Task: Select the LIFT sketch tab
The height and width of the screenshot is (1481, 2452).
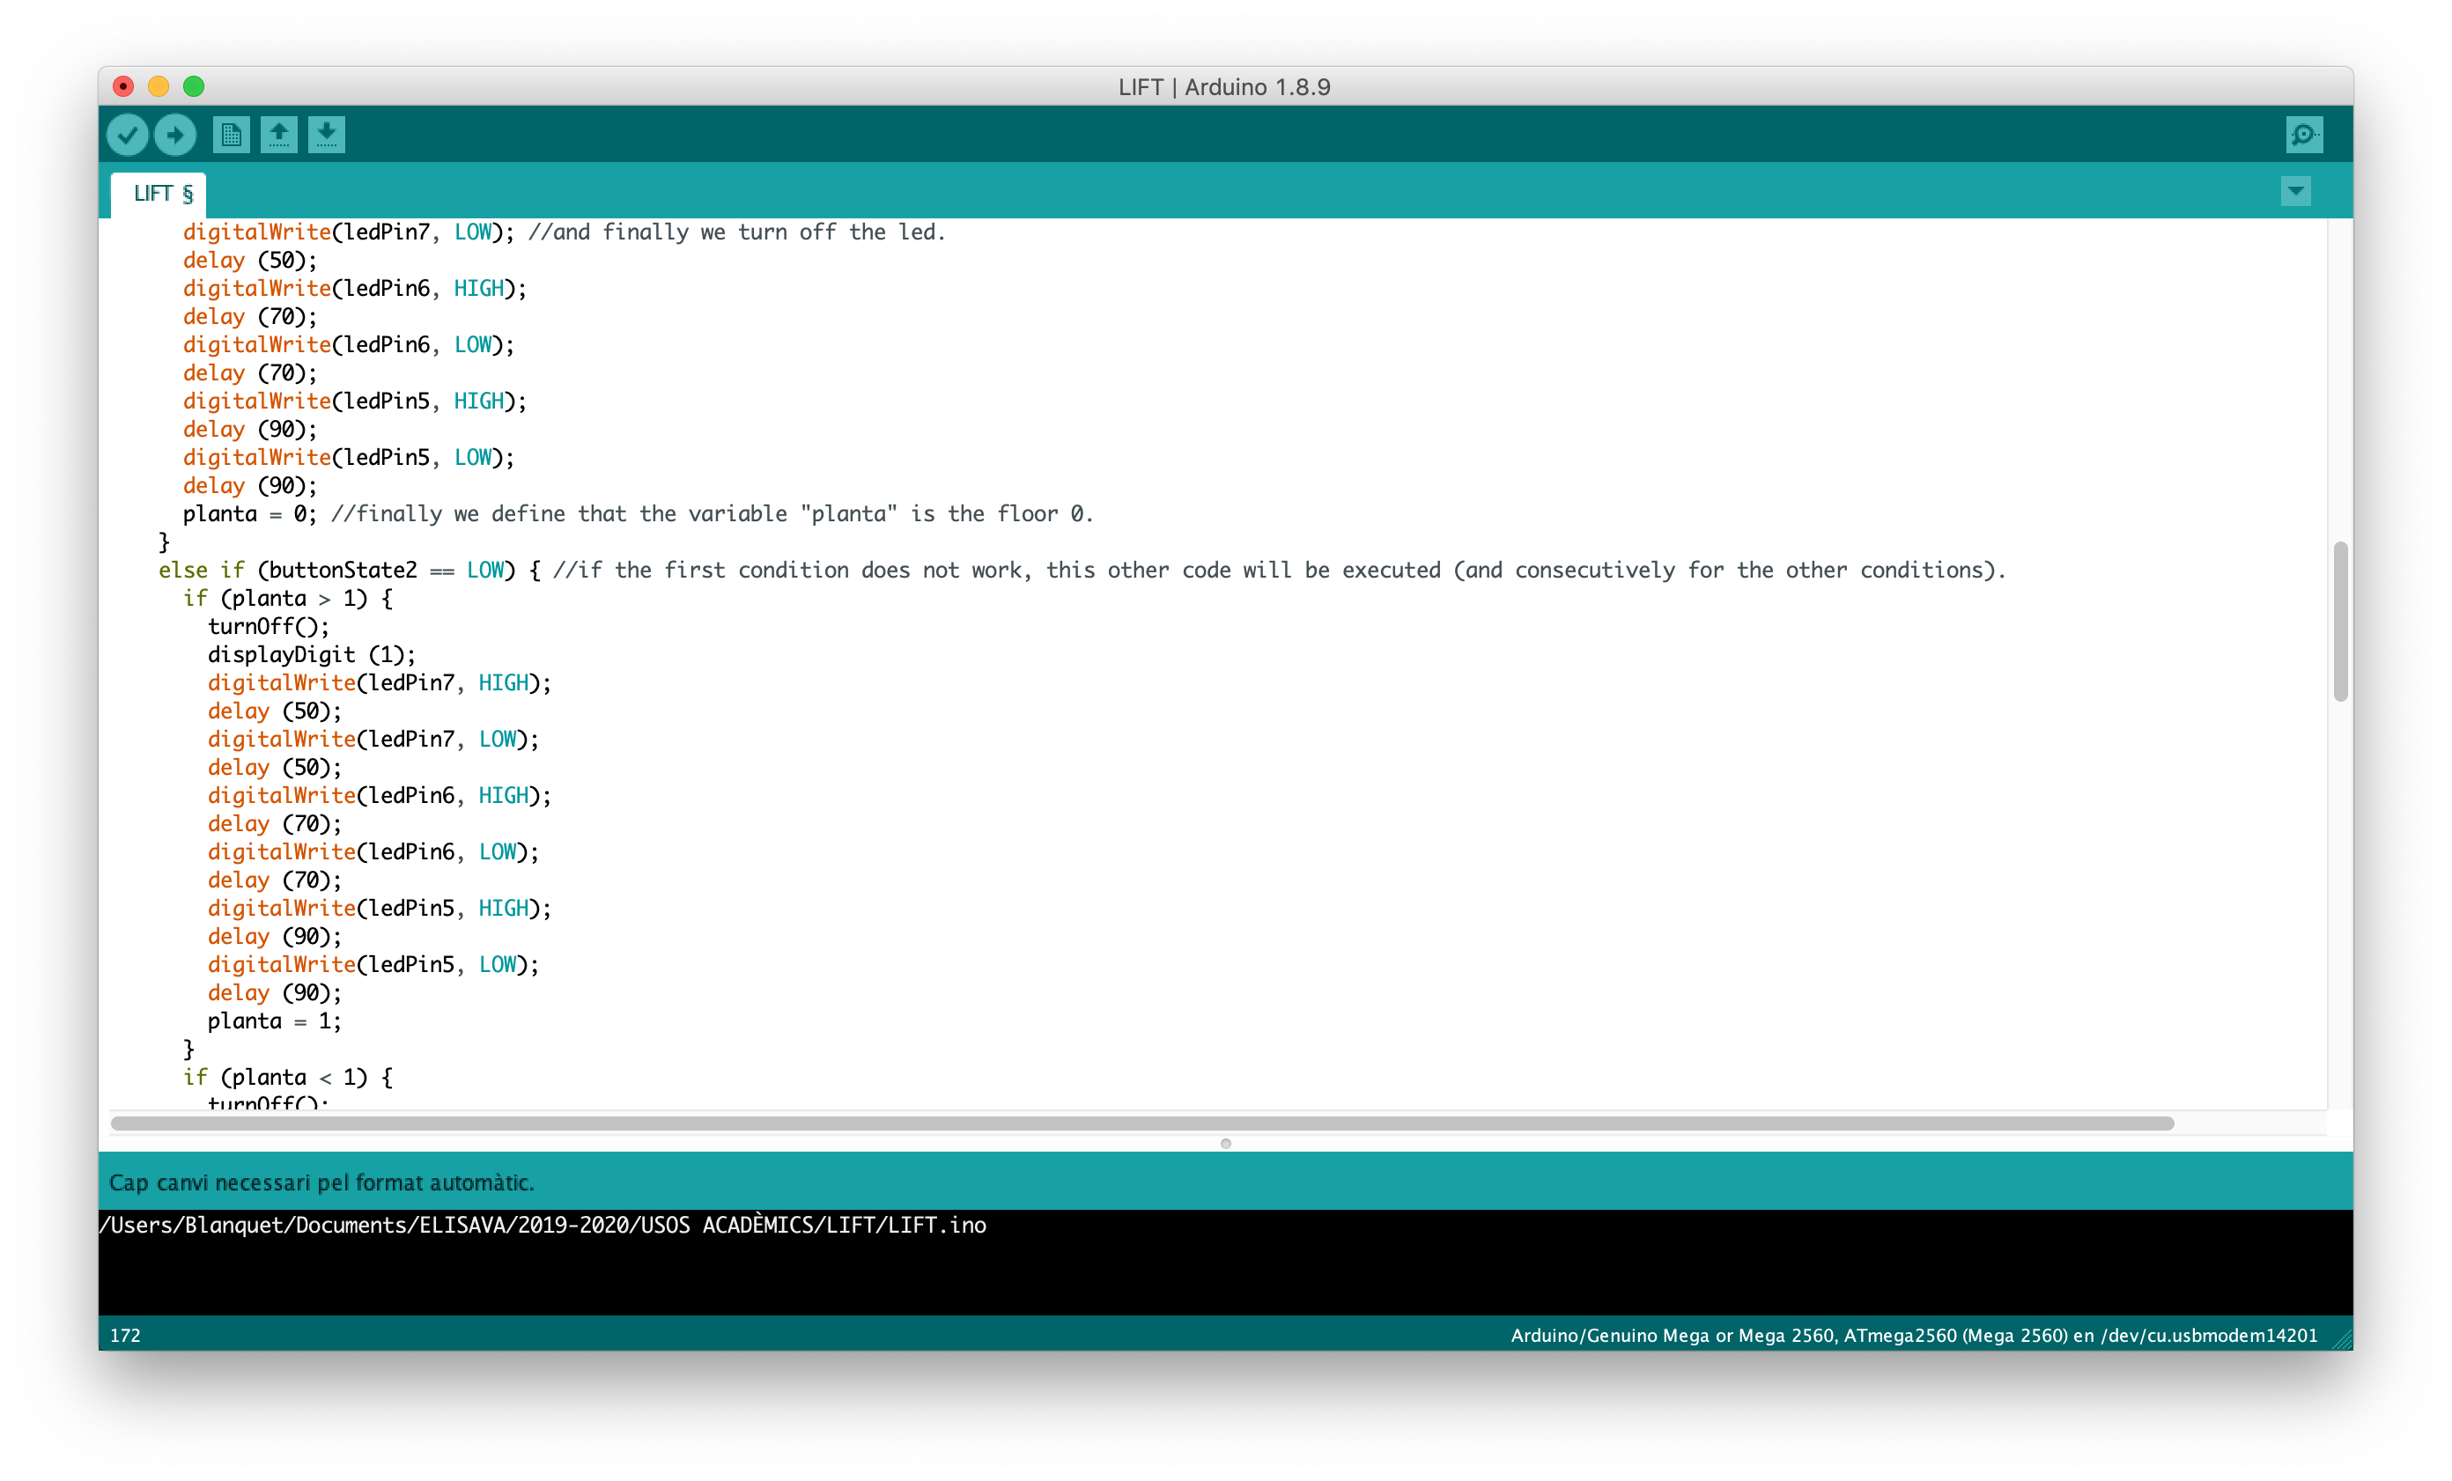Action: 159,194
